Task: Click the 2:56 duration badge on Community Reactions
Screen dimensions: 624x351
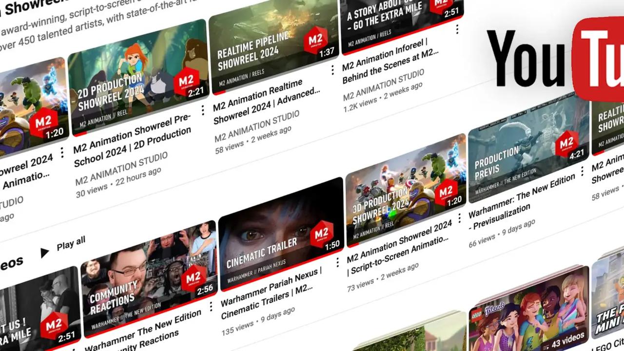Action: click(x=205, y=290)
